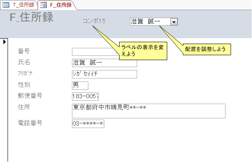This screenshot has height=162, width=252.
Task: Click the 電話番号 label
Action: coord(30,123)
